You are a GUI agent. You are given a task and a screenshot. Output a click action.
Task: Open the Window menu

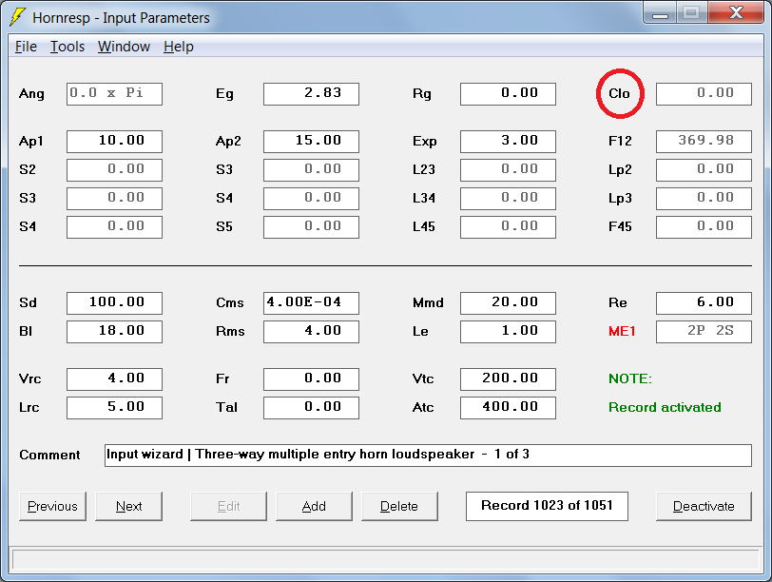click(124, 47)
